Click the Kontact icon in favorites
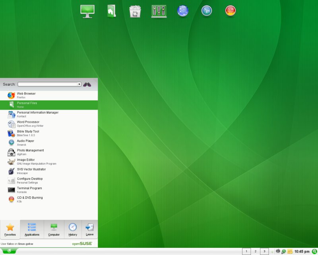The width and height of the screenshot is (318, 255). tap(12, 114)
